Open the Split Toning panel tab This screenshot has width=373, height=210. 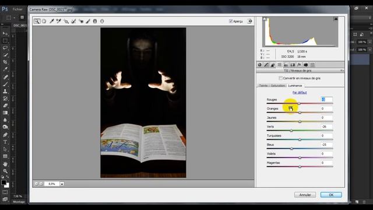coord(286,65)
